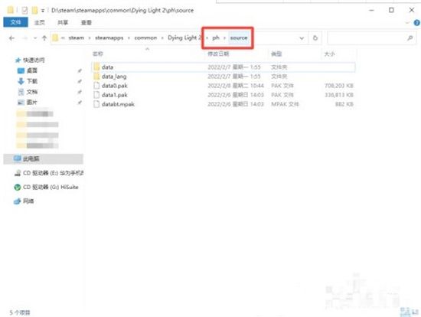421x317 pixels.
Task: Click the data0.pak file icon
Action: (x=96, y=86)
